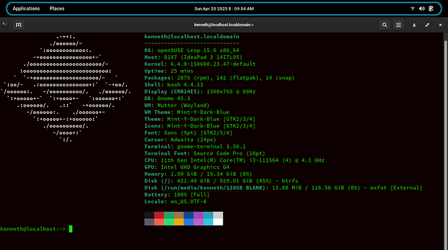Click the Cursor: Adwaita line

180,140
